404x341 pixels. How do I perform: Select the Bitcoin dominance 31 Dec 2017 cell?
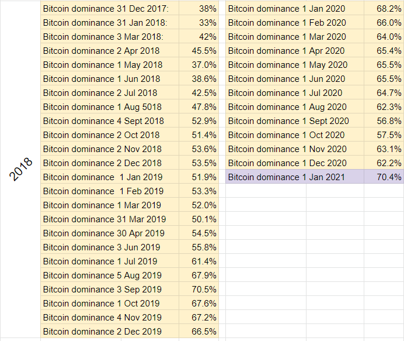110,9
